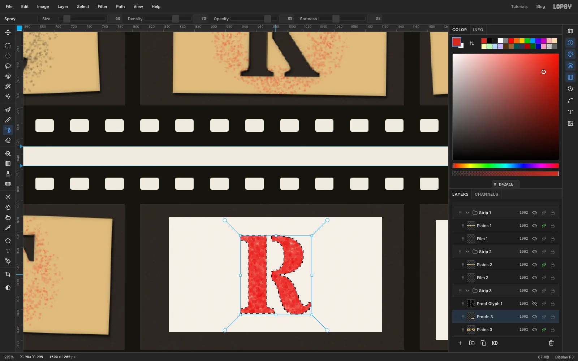Open the Filter menu
This screenshot has height=361, width=578.
pos(103,6)
